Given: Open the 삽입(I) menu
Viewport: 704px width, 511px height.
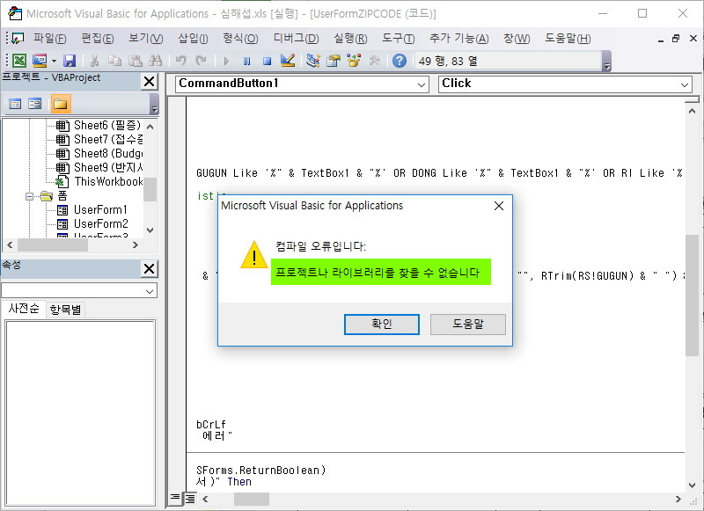Looking at the screenshot, I should (x=193, y=39).
